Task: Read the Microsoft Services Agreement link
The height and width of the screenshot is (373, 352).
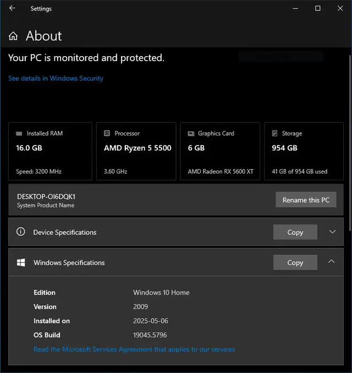Action: click(x=134, y=349)
